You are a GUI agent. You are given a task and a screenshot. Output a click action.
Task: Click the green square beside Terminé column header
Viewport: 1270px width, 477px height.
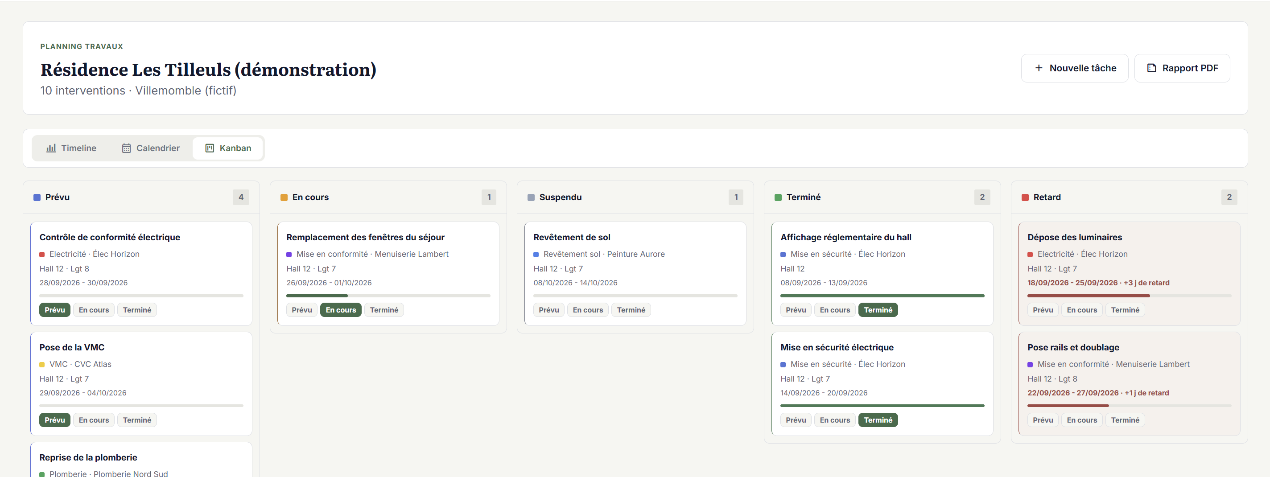click(778, 197)
